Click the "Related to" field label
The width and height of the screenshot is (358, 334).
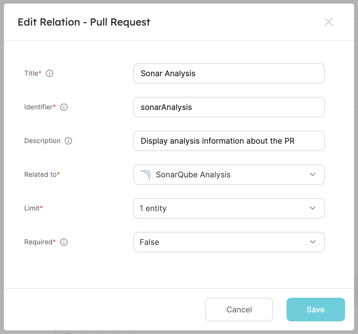pyautogui.click(x=41, y=175)
